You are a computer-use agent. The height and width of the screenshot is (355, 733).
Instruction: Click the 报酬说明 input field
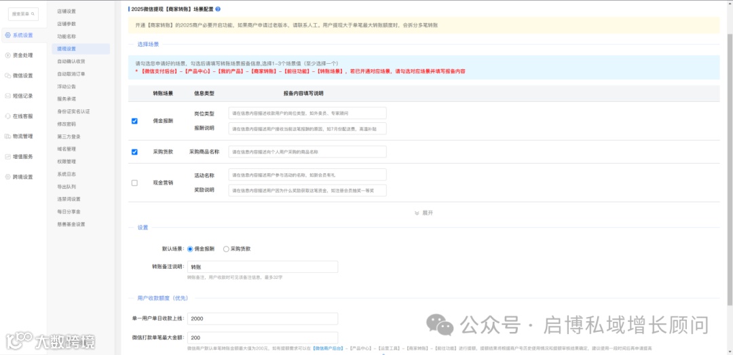point(307,128)
